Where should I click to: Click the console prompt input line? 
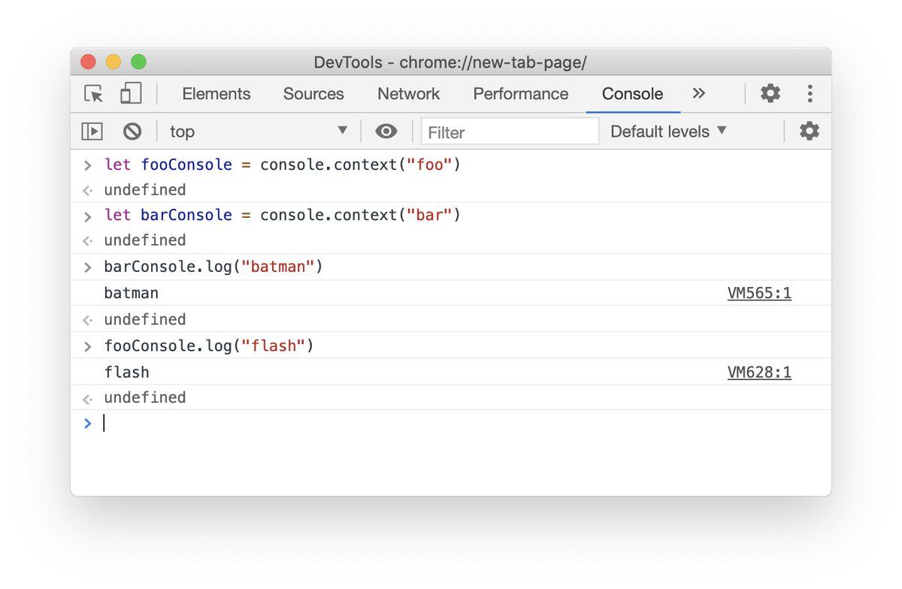(451, 424)
